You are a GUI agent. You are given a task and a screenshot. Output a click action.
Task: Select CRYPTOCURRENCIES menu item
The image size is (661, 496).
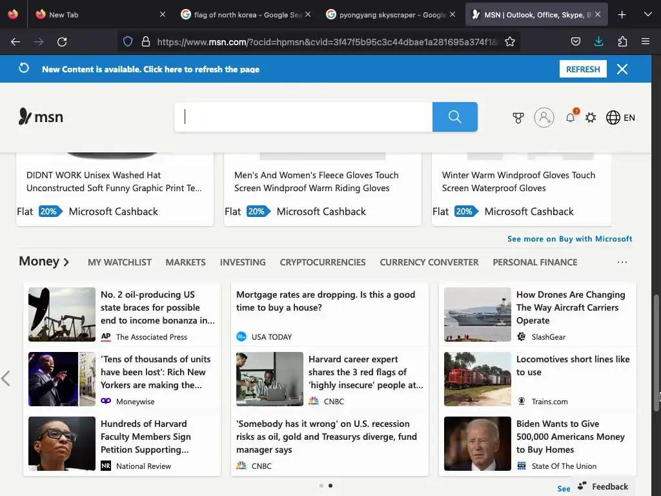click(323, 262)
